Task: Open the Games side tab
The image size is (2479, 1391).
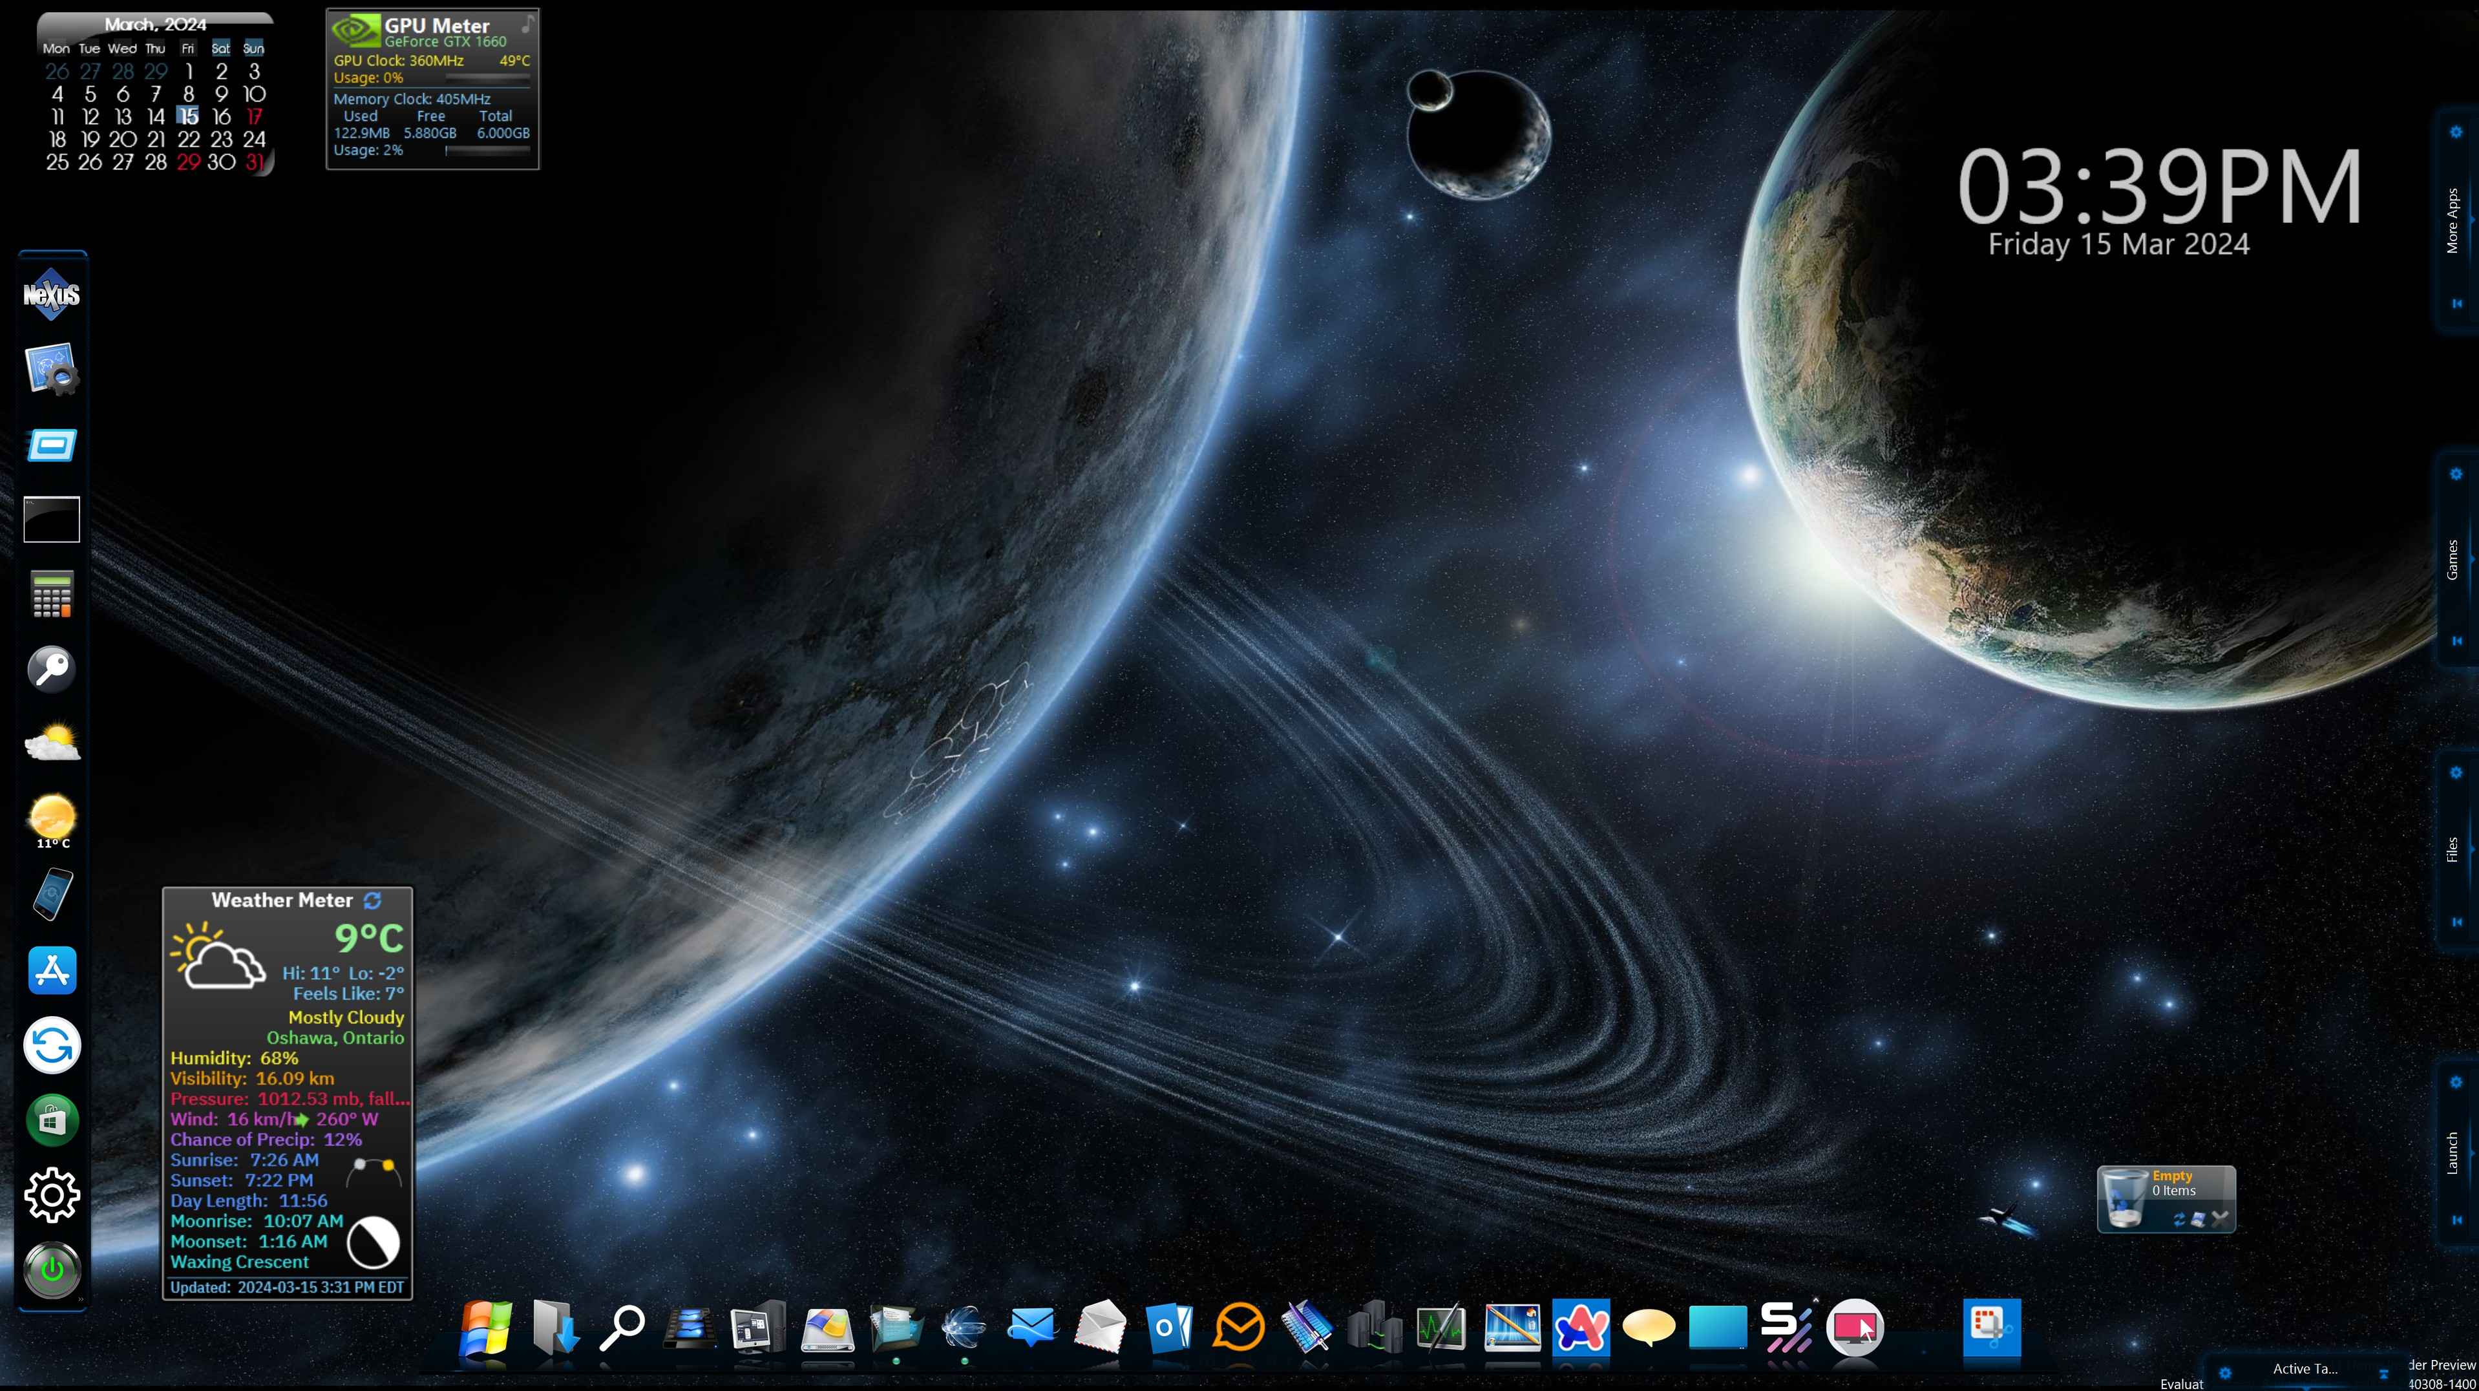Action: (2452, 560)
